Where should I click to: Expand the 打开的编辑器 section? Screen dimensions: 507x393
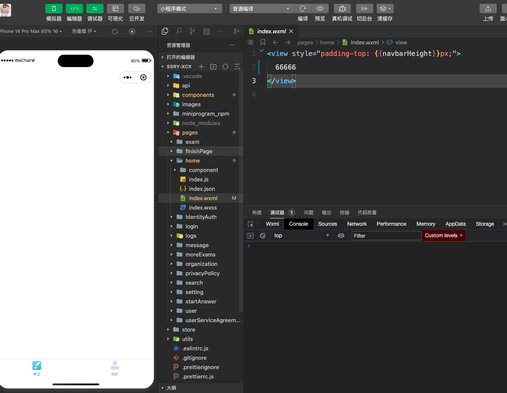pos(200,57)
